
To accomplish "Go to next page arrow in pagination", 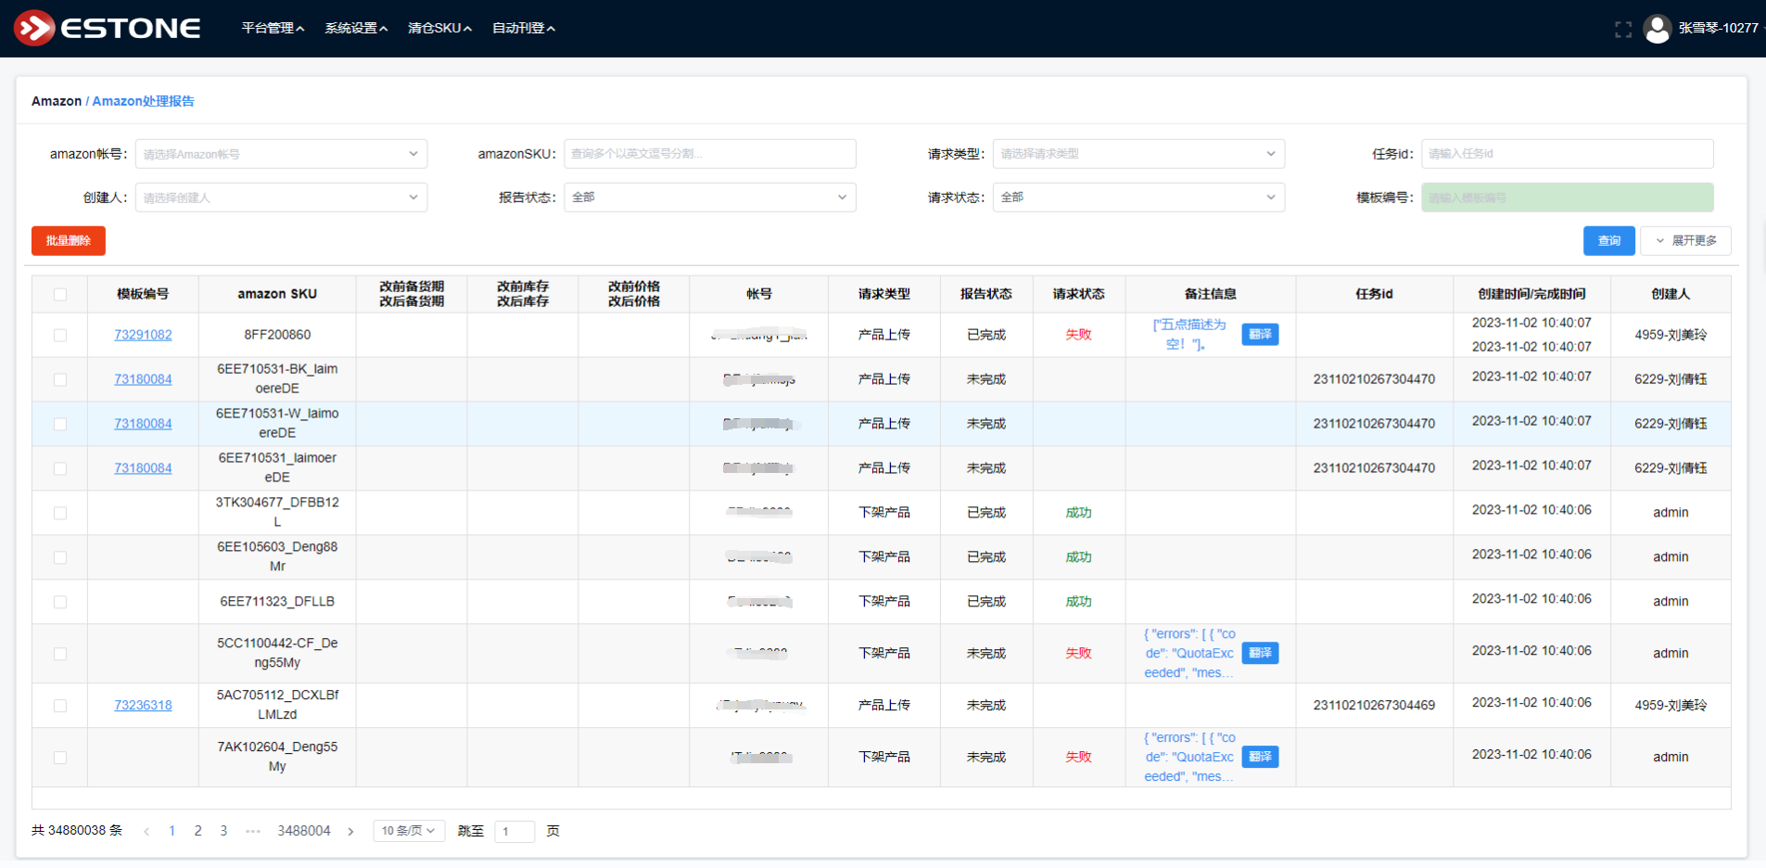I will point(350,831).
